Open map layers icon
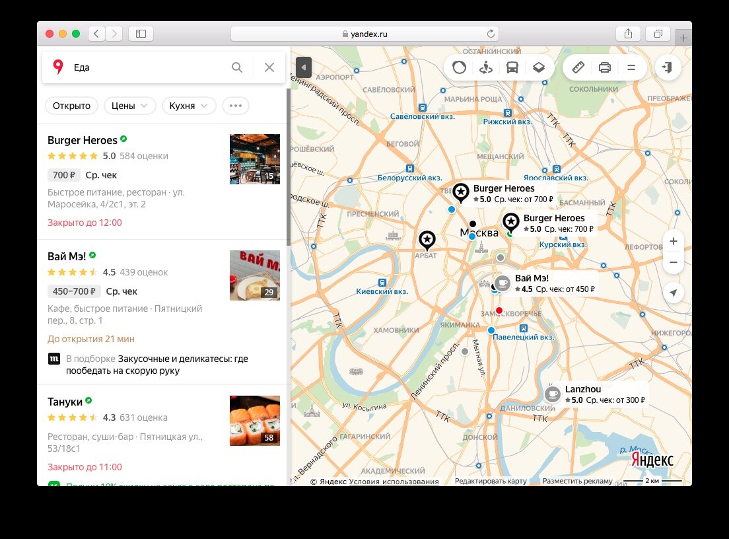 tap(538, 67)
